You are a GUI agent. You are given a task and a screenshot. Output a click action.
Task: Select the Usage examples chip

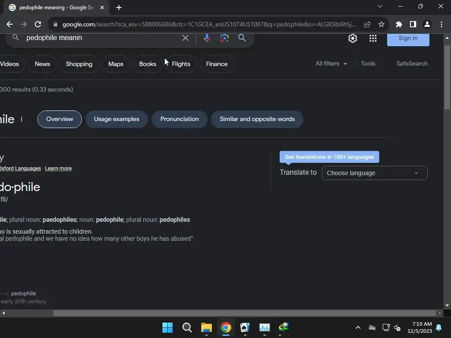click(x=116, y=119)
